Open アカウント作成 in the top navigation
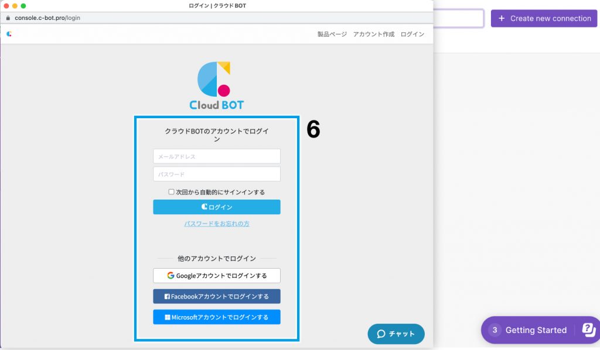The width and height of the screenshot is (600, 350). point(373,34)
